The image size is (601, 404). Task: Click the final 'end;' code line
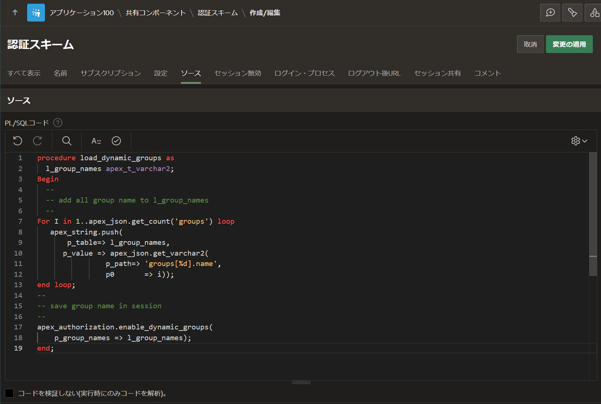pos(45,348)
